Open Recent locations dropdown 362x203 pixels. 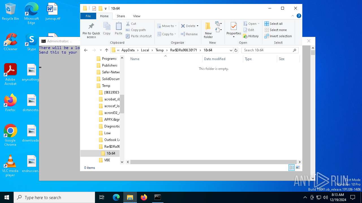pyautogui.click(x=101, y=50)
